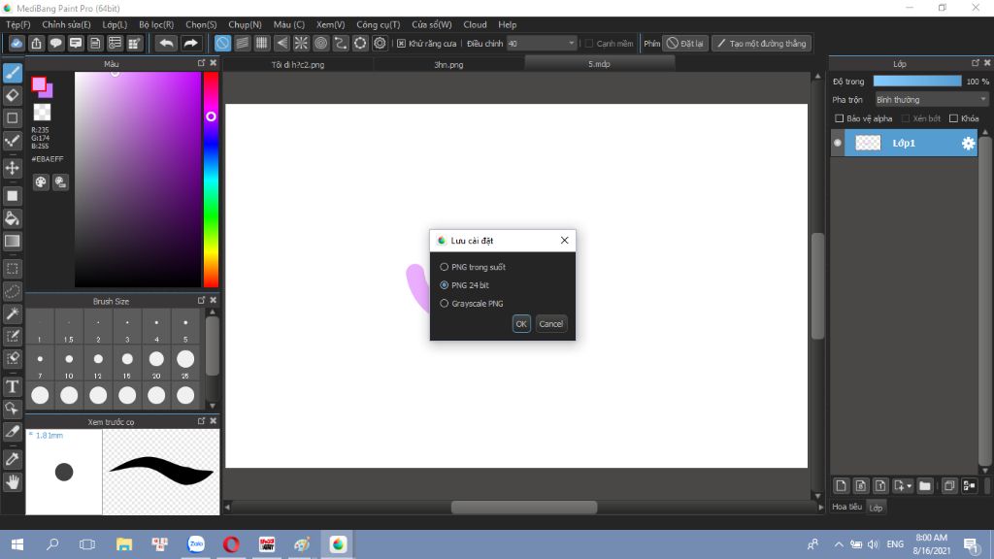Select the Lasso tool
This screenshot has width=994, height=559.
point(12,291)
